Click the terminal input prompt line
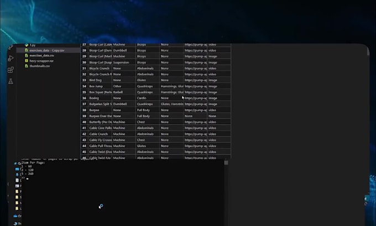 25,178
